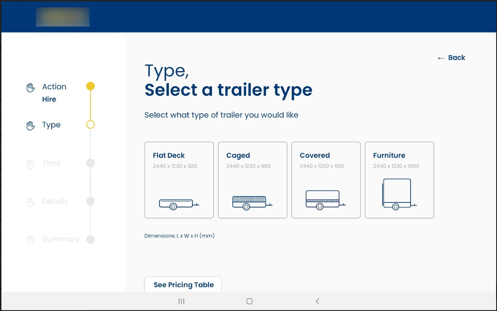Click the hand icon beside Time

point(30,164)
